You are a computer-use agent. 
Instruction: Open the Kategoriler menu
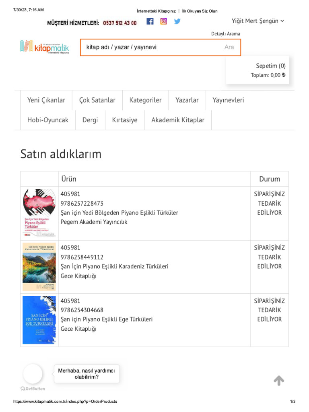coord(145,100)
